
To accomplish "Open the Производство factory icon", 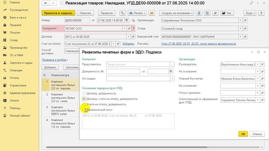I will [5, 47].
